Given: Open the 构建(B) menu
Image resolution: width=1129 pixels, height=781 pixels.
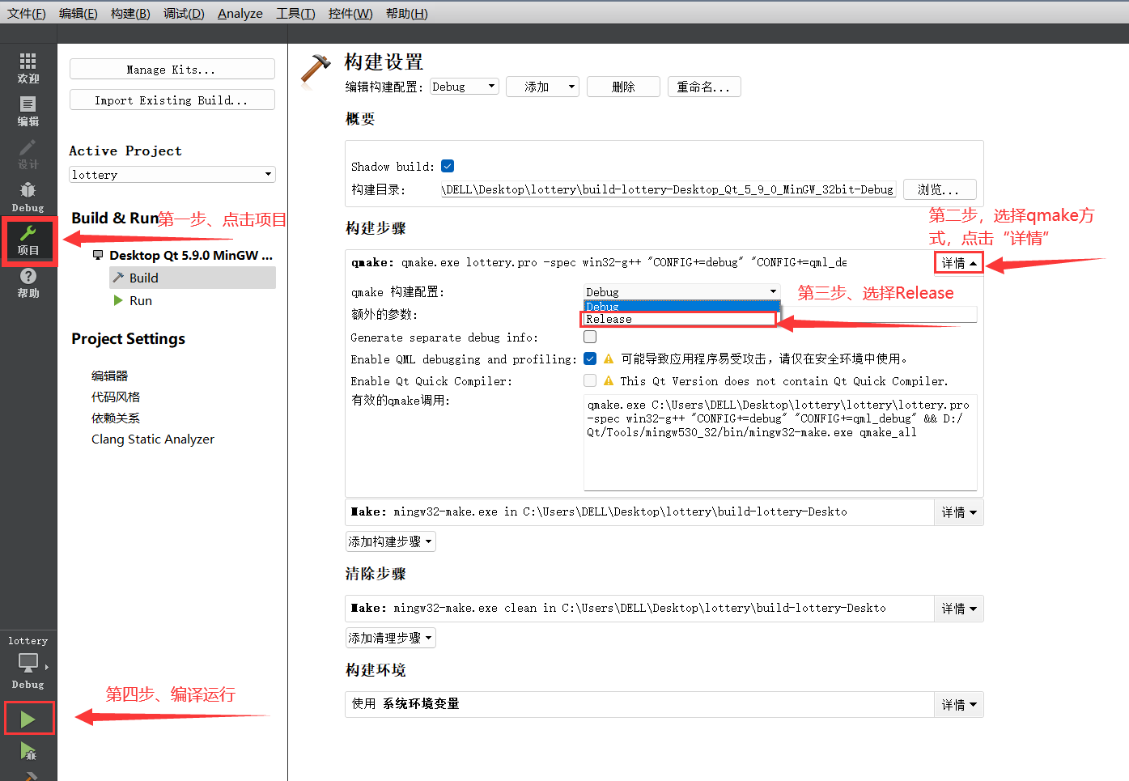Looking at the screenshot, I should click(x=130, y=14).
